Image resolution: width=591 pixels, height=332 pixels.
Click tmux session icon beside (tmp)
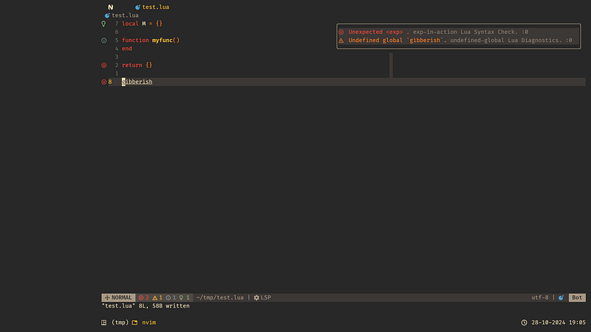point(104,322)
